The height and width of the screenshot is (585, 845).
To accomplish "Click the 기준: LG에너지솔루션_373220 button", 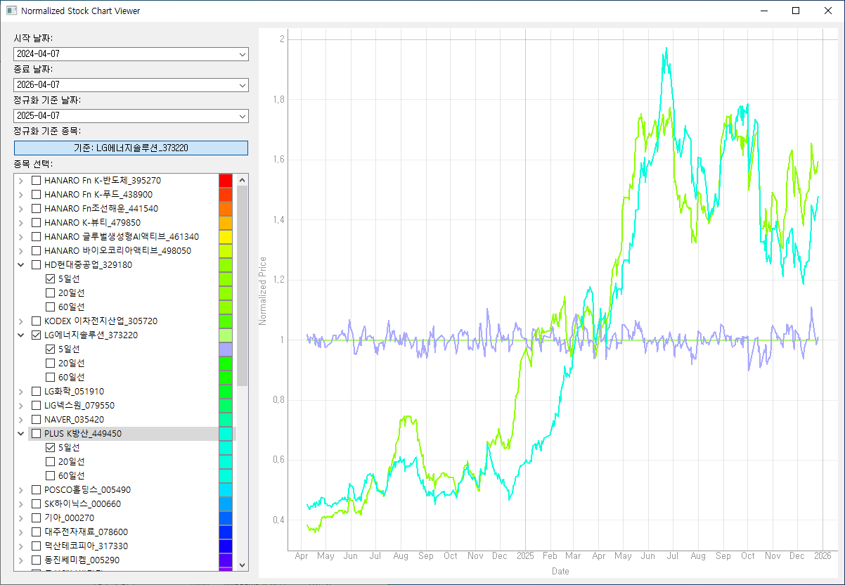I will pyautogui.click(x=131, y=148).
